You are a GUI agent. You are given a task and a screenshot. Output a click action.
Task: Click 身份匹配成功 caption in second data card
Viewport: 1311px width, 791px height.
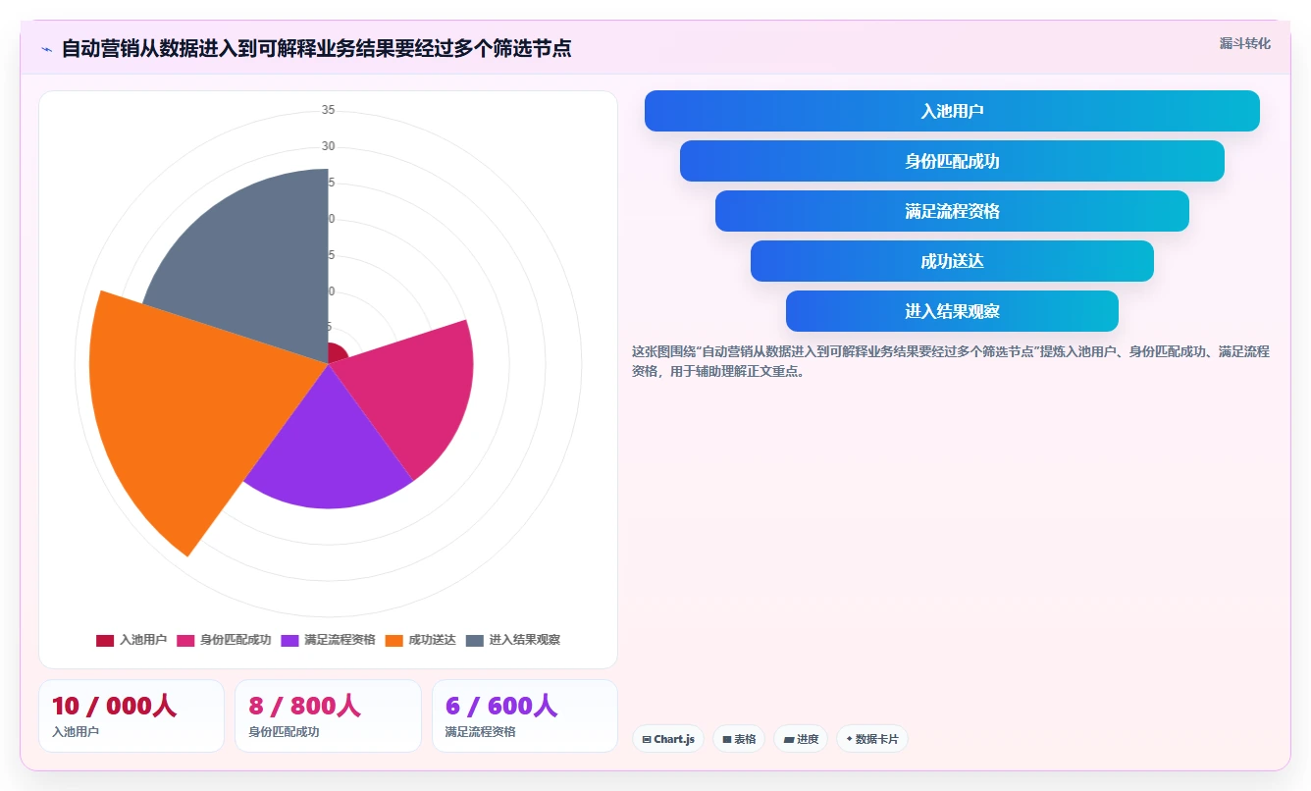284,731
